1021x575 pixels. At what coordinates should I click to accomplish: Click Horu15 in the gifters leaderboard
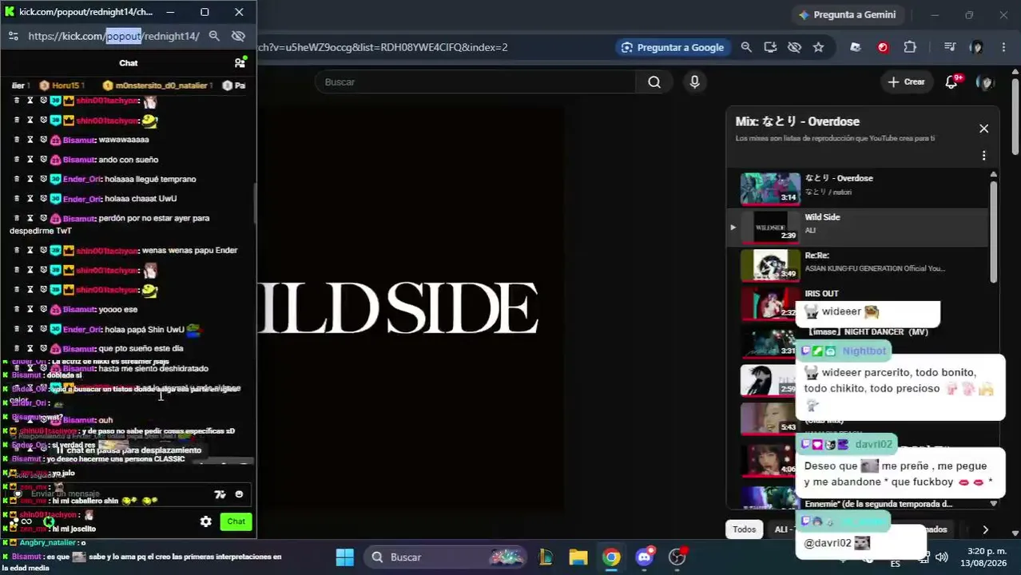pos(62,85)
